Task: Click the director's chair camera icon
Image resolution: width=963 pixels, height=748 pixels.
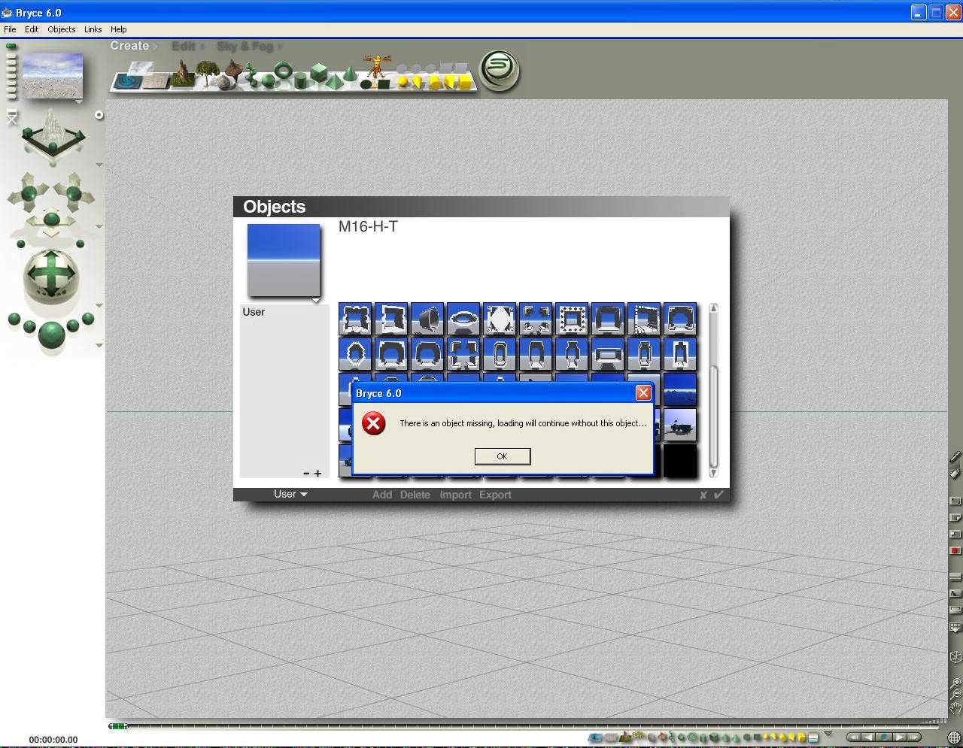Action: [12, 117]
